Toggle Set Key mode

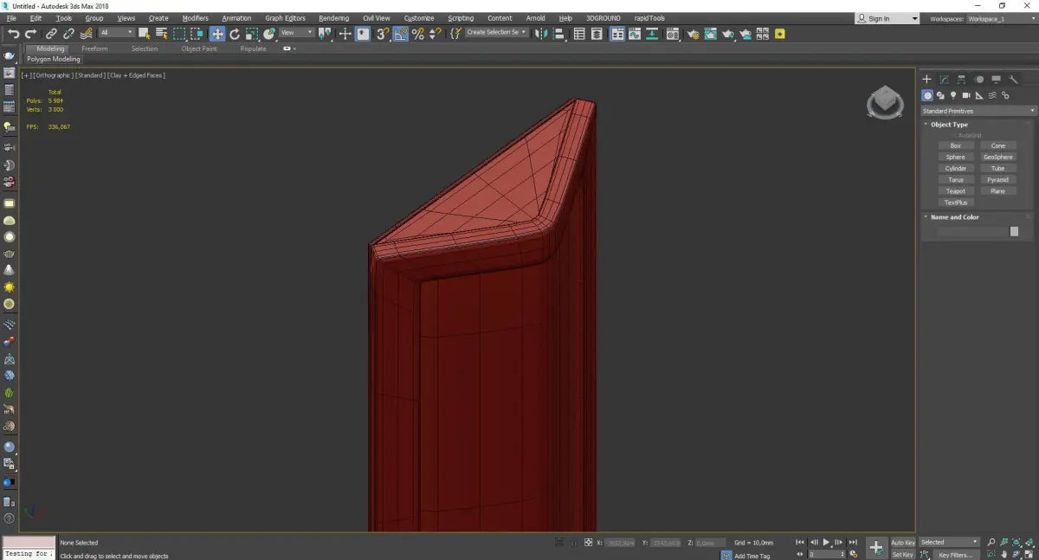coord(903,555)
